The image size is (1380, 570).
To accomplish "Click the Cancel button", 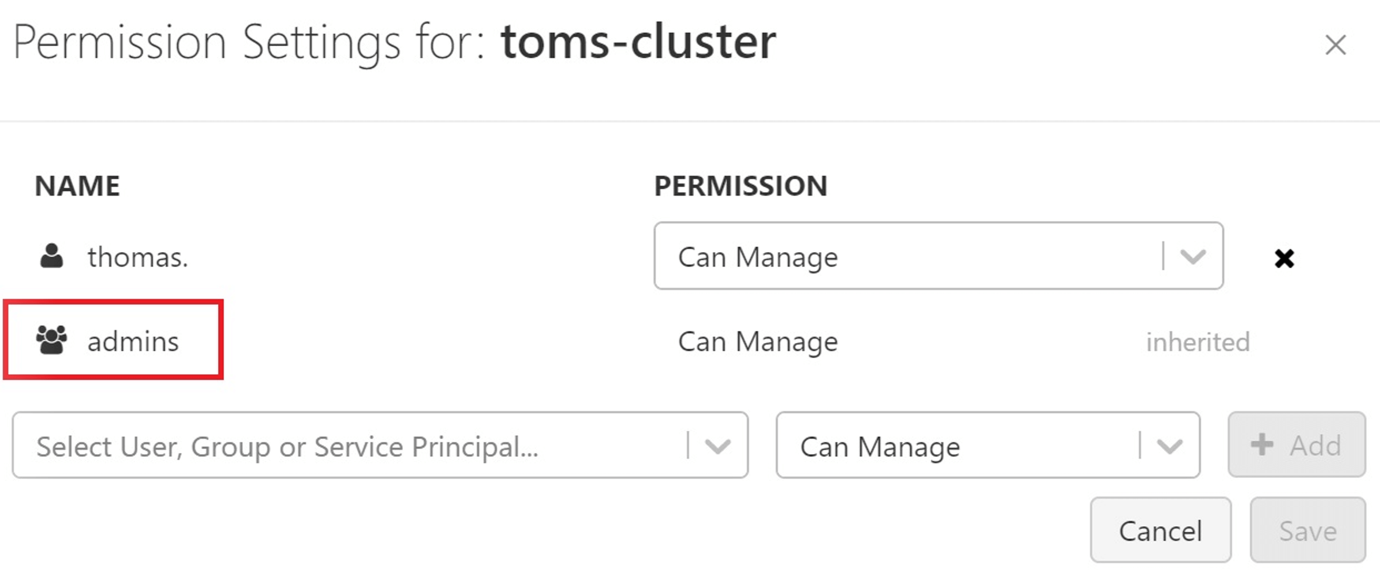I will click(x=1160, y=530).
